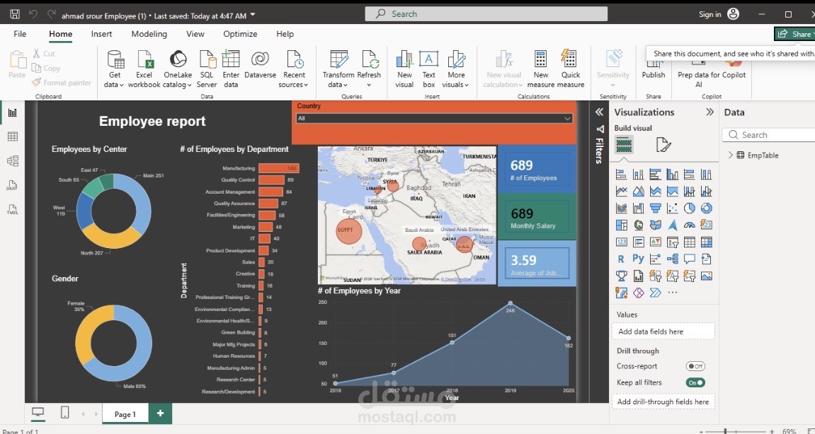Select the matrix visual
This screenshot has height=434, width=815.
click(x=707, y=242)
